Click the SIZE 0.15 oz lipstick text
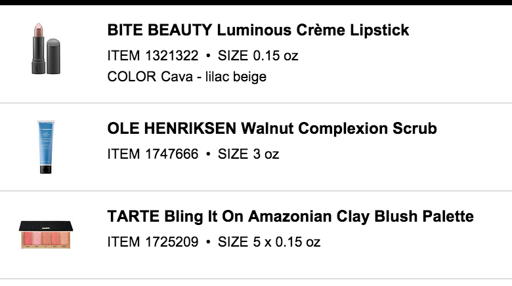The height and width of the screenshot is (286, 512). pyautogui.click(x=258, y=56)
